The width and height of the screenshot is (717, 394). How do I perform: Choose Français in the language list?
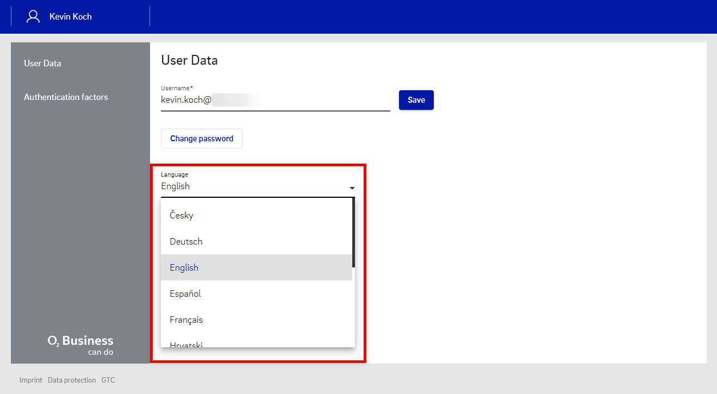(x=186, y=320)
